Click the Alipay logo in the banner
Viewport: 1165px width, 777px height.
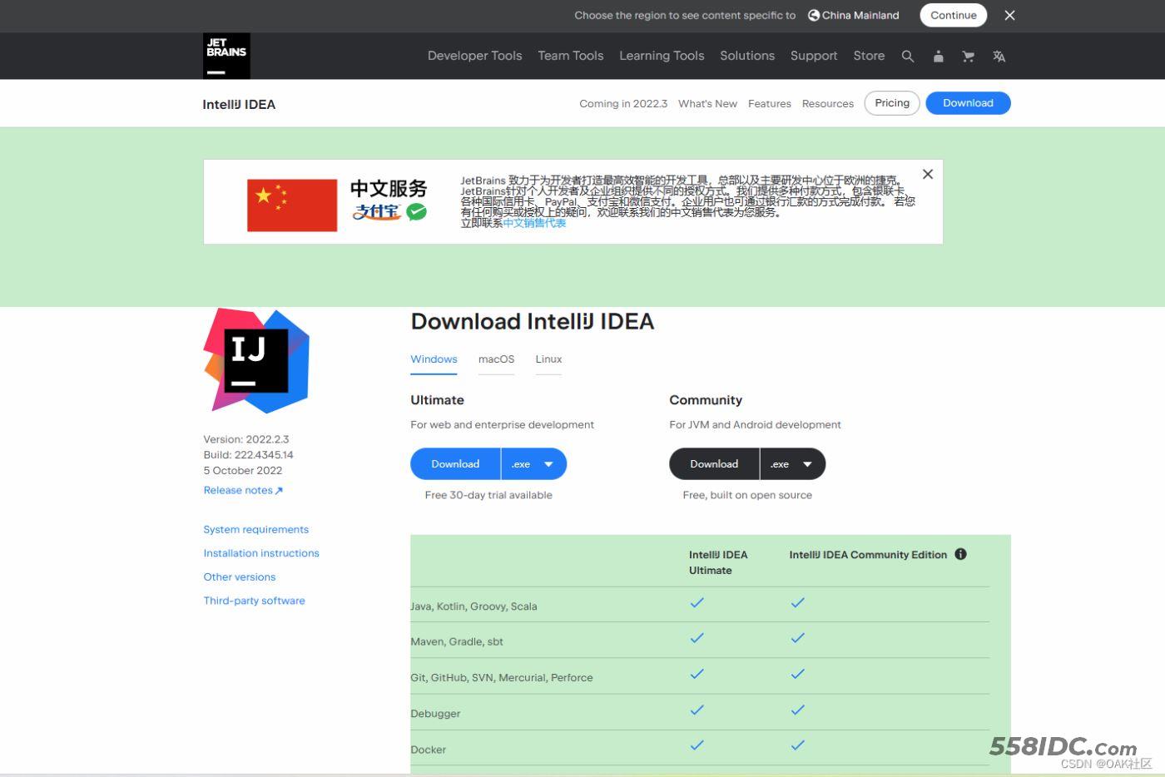click(x=377, y=212)
